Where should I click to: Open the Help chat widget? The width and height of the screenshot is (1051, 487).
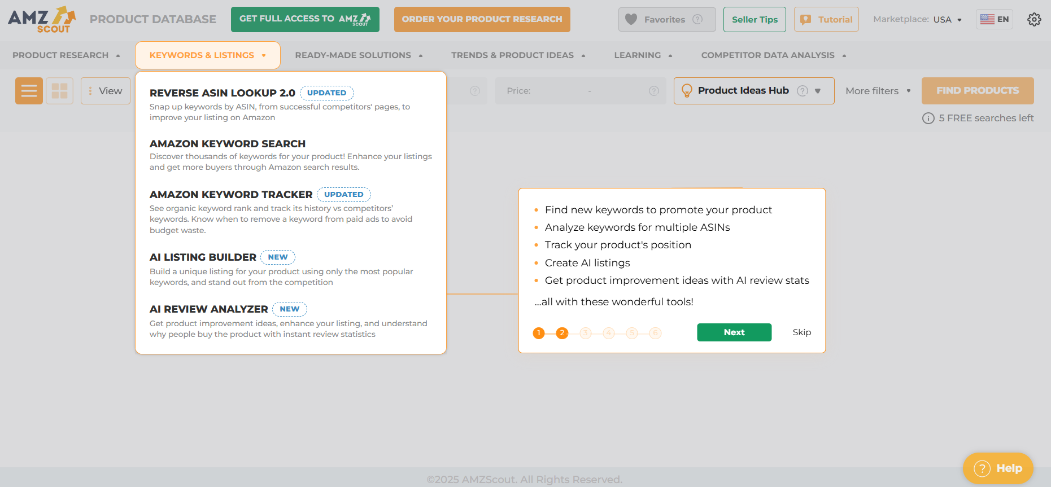[998, 468]
